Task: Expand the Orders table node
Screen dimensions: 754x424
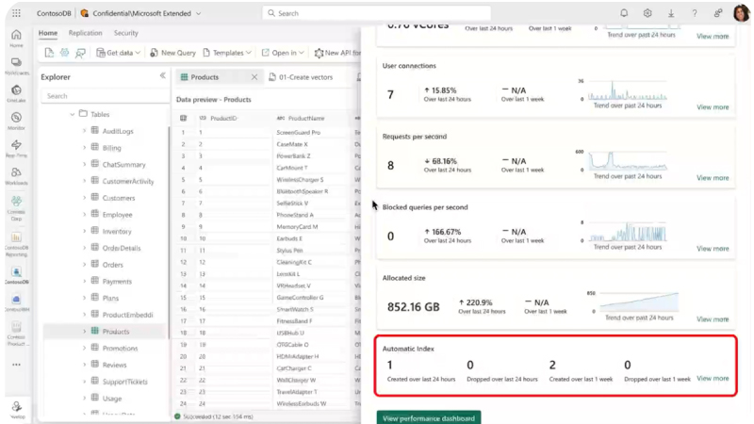Action: coord(84,265)
